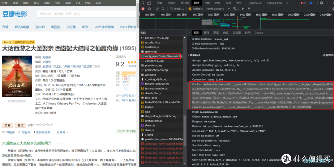Export HAR file with download arrow

249,9
